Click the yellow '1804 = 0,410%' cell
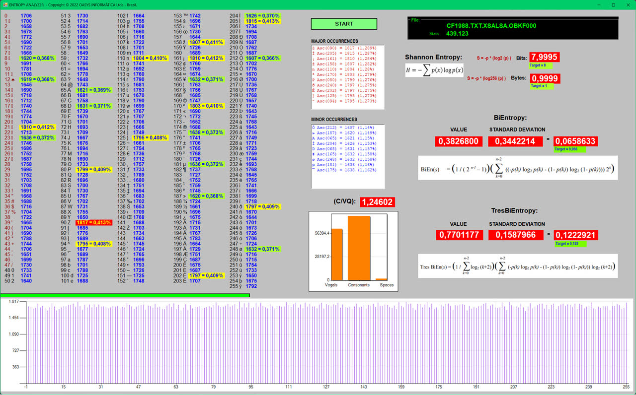This screenshot has height=395, width=636. [151, 58]
